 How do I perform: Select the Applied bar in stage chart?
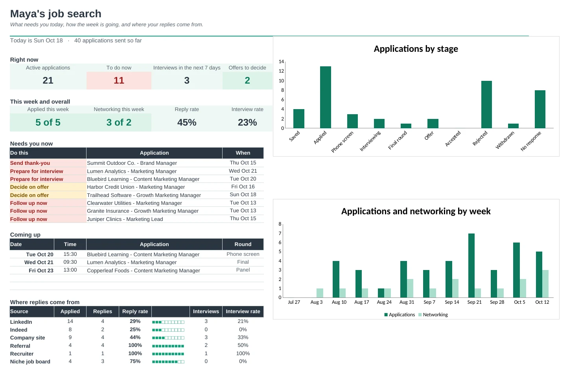(326, 97)
